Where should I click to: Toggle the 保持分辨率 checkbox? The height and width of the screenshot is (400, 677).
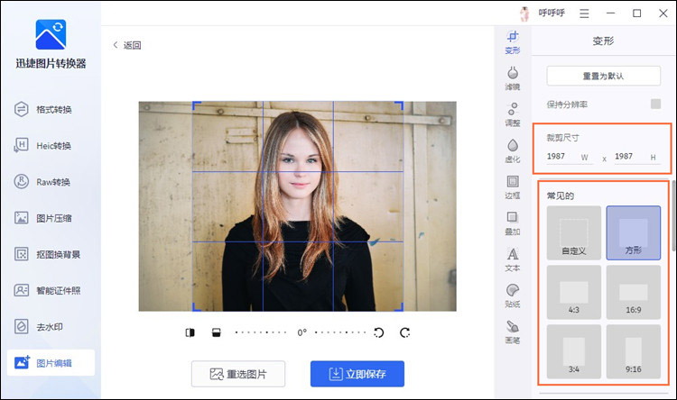pos(655,104)
